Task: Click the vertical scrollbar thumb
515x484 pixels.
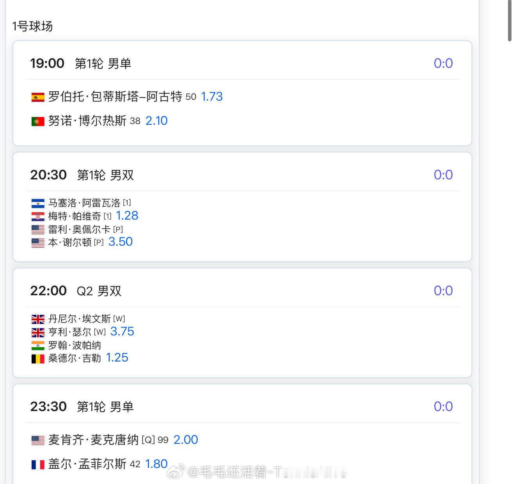Action: click(x=510, y=20)
